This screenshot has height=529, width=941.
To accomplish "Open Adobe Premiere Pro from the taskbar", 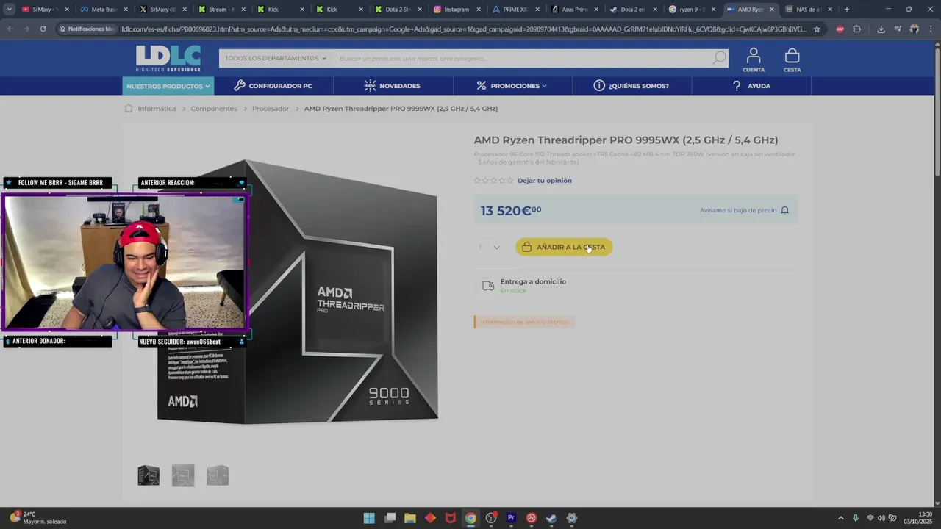I will (x=511, y=518).
